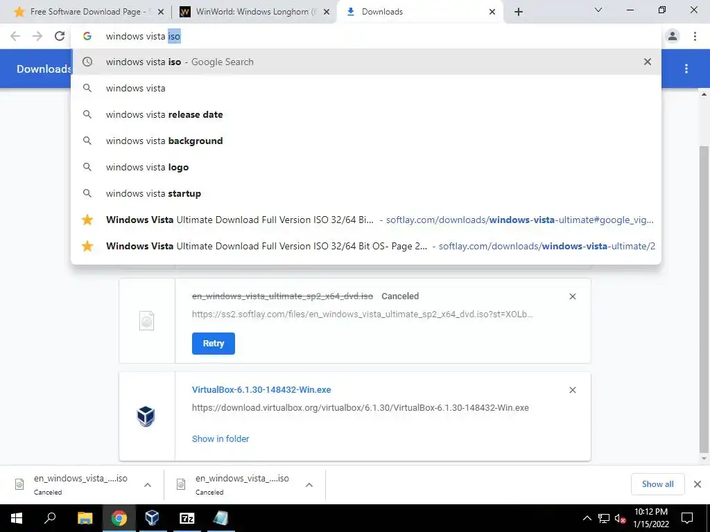Open Chrome's three-dot menu
Viewport: 710px width, 532px height.
[695, 36]
